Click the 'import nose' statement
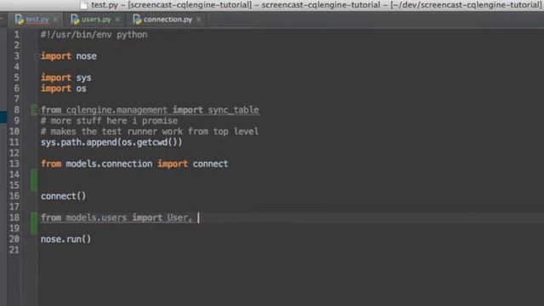This screenshot has height=306, width=544. [x=69, y=56]
